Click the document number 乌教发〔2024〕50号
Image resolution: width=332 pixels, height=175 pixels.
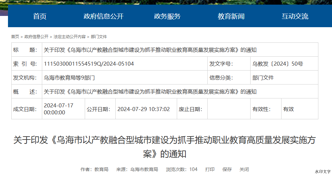tap(277, 64)
